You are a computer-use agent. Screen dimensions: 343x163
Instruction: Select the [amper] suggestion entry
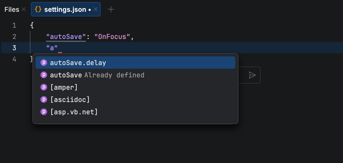[x=64, y=87]
